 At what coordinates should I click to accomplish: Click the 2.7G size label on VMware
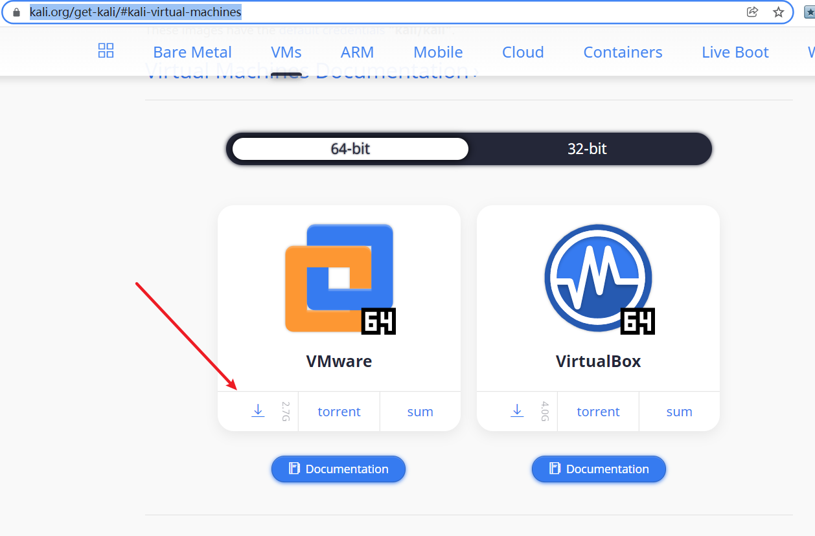[285, 411]
